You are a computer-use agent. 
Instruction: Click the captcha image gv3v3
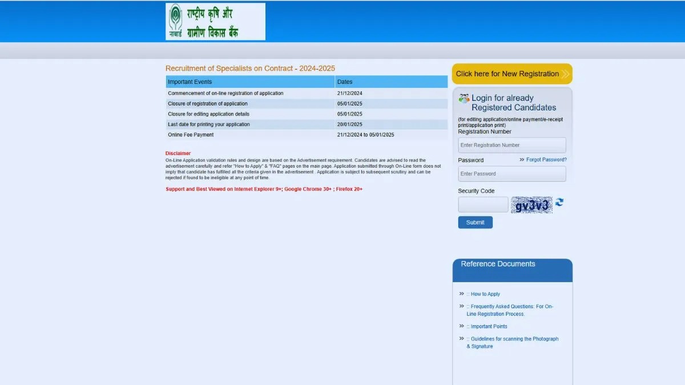532,205
